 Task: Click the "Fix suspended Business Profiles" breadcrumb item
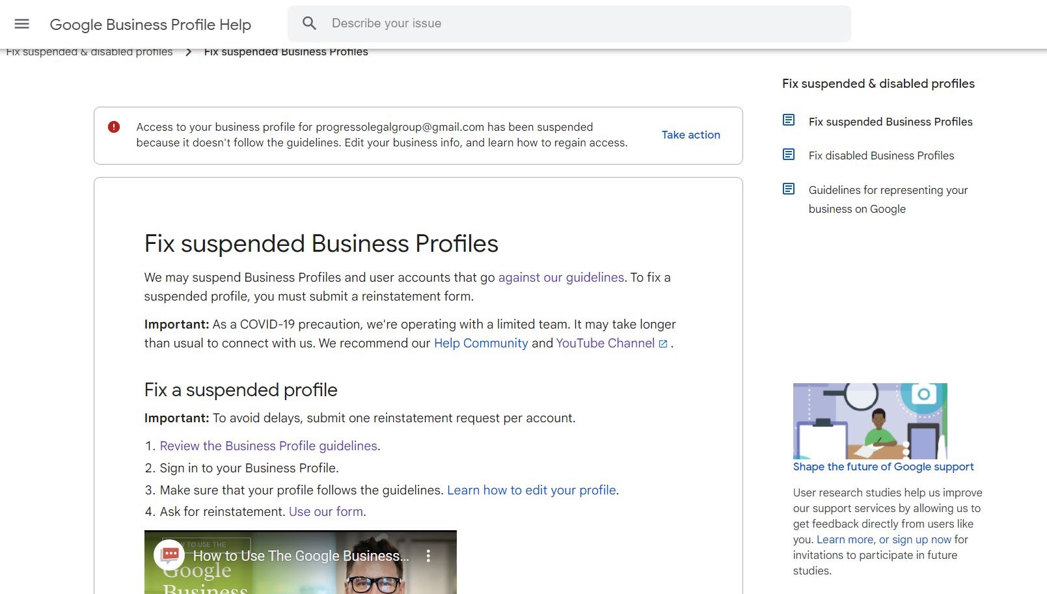[286, 52]
